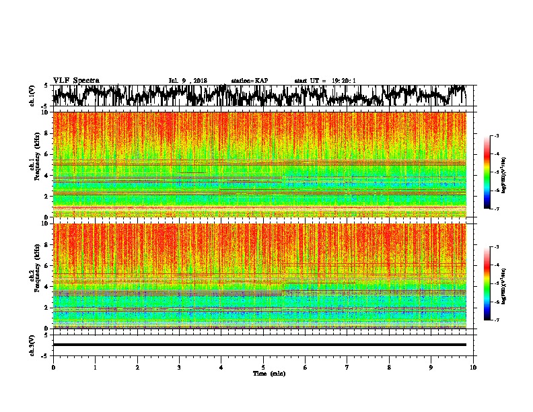Viewport: 533px width, 412px height.
Task: Click the "Time (min)" x-axis label
Action: coord(269,374)
